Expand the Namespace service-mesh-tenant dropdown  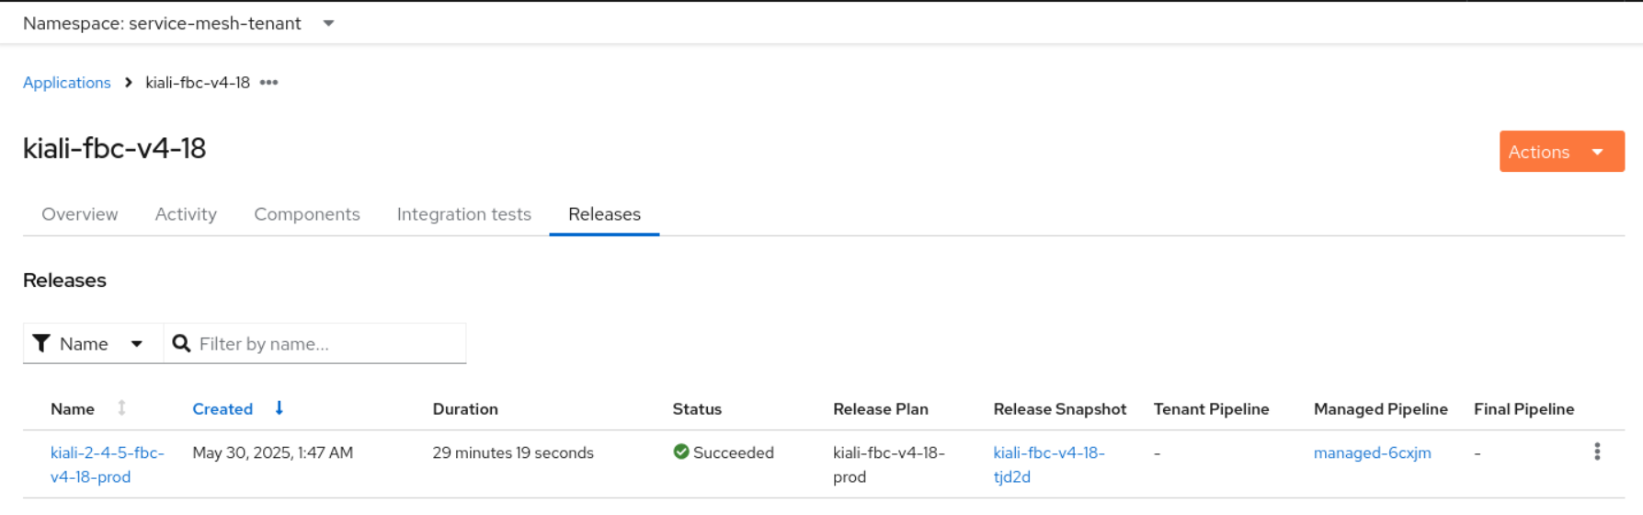(328, 24)
